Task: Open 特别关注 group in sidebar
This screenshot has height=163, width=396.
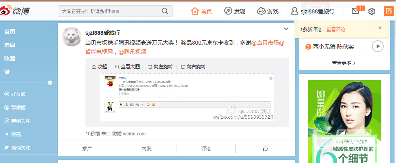Action: point(17,121)
